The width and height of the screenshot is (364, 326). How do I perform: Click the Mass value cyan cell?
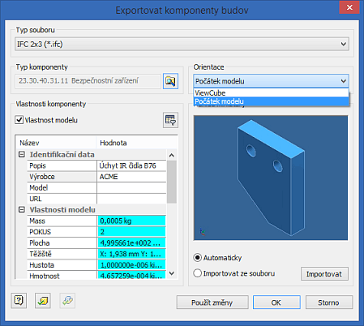pyautogui.click(x=131, y=221)
